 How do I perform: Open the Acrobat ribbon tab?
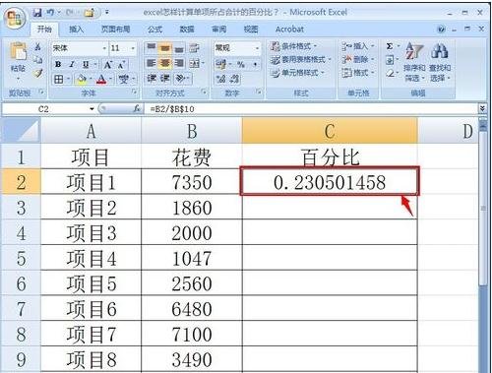pyautogui.click(x=289, y=30)
